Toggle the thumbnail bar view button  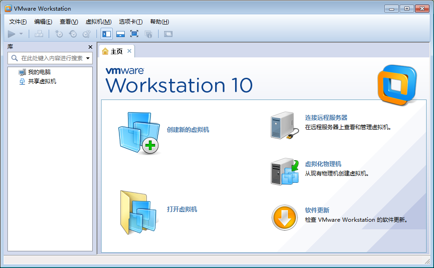click(x=121, y=34)
